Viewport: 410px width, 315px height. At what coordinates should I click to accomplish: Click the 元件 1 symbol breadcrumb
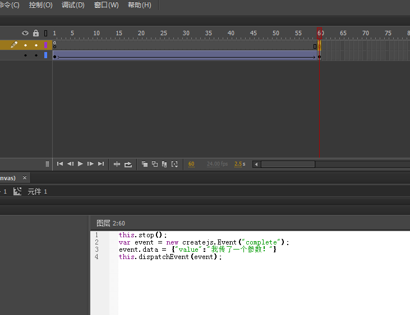tap(38, 192)
